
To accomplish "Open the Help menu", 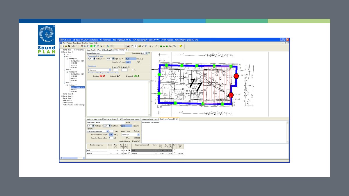I will (x=96, y=43).
